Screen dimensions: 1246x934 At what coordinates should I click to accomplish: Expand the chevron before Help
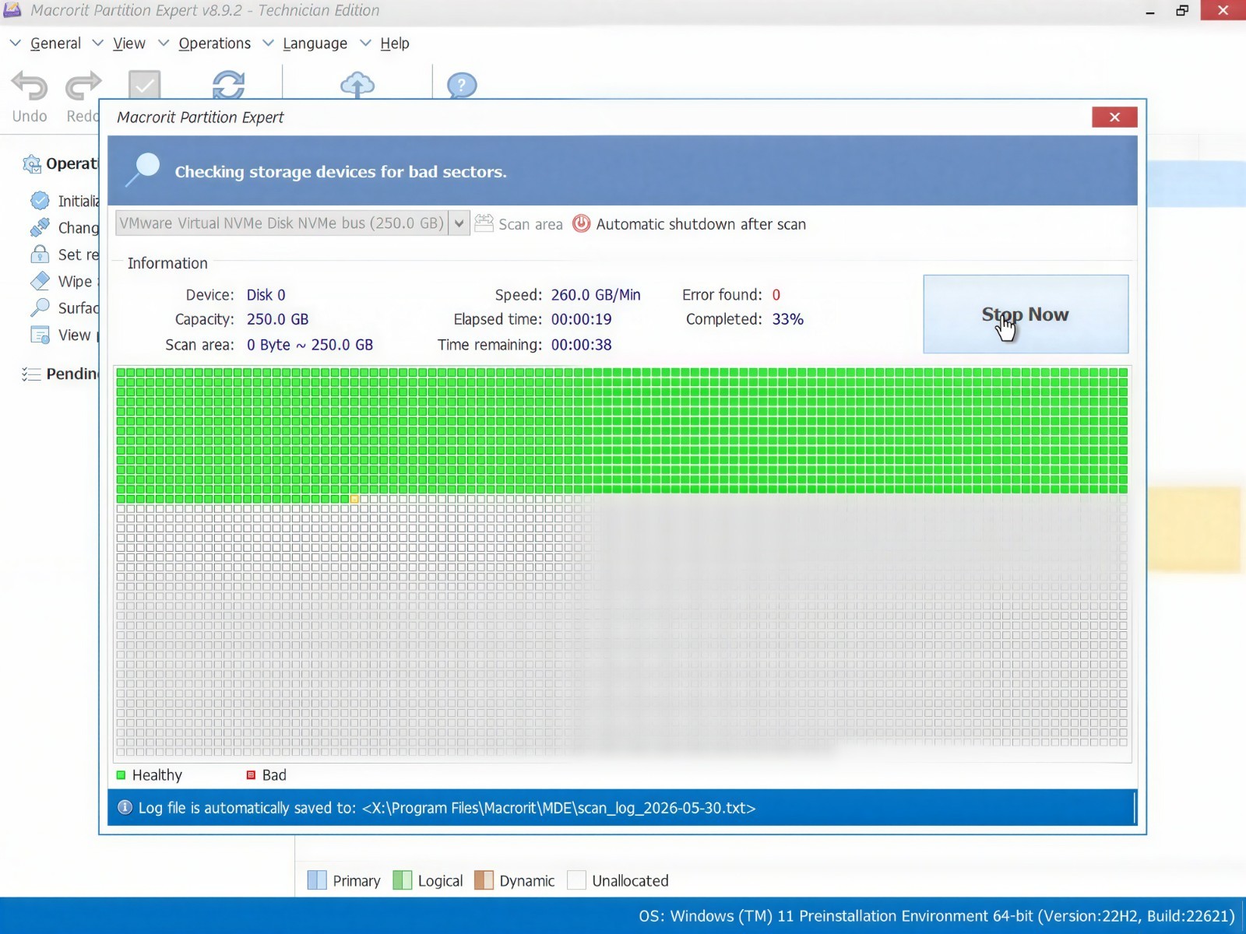pyautogui.click(x=365, y=43)
